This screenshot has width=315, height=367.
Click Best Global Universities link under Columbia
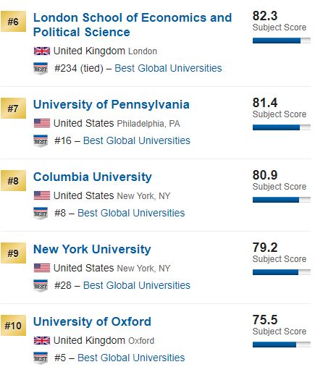(x=131, y=213)
